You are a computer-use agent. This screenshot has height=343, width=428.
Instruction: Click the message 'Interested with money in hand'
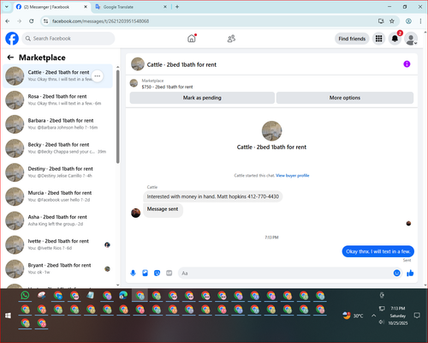pos(213,196)
